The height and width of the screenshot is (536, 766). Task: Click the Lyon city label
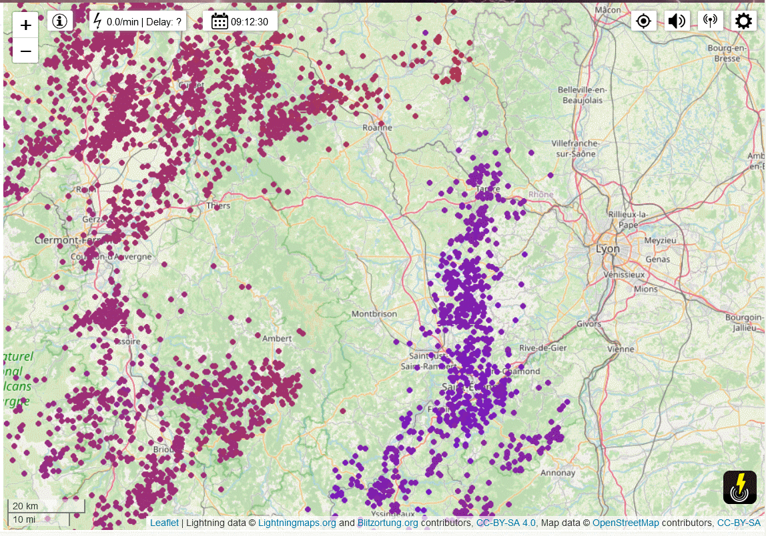[x=608, y=249]
